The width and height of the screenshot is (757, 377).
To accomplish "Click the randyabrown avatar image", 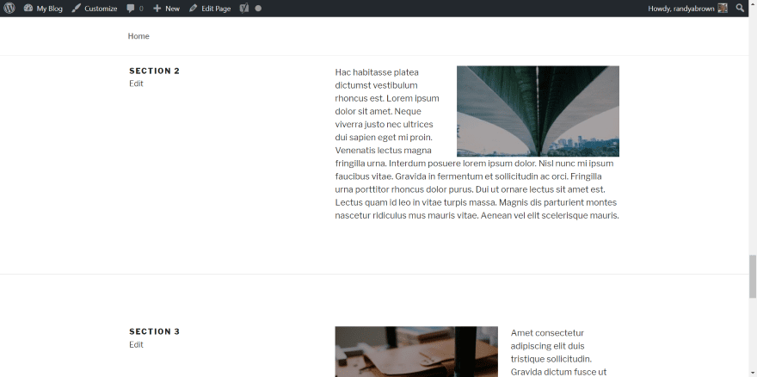I will 723,9.
